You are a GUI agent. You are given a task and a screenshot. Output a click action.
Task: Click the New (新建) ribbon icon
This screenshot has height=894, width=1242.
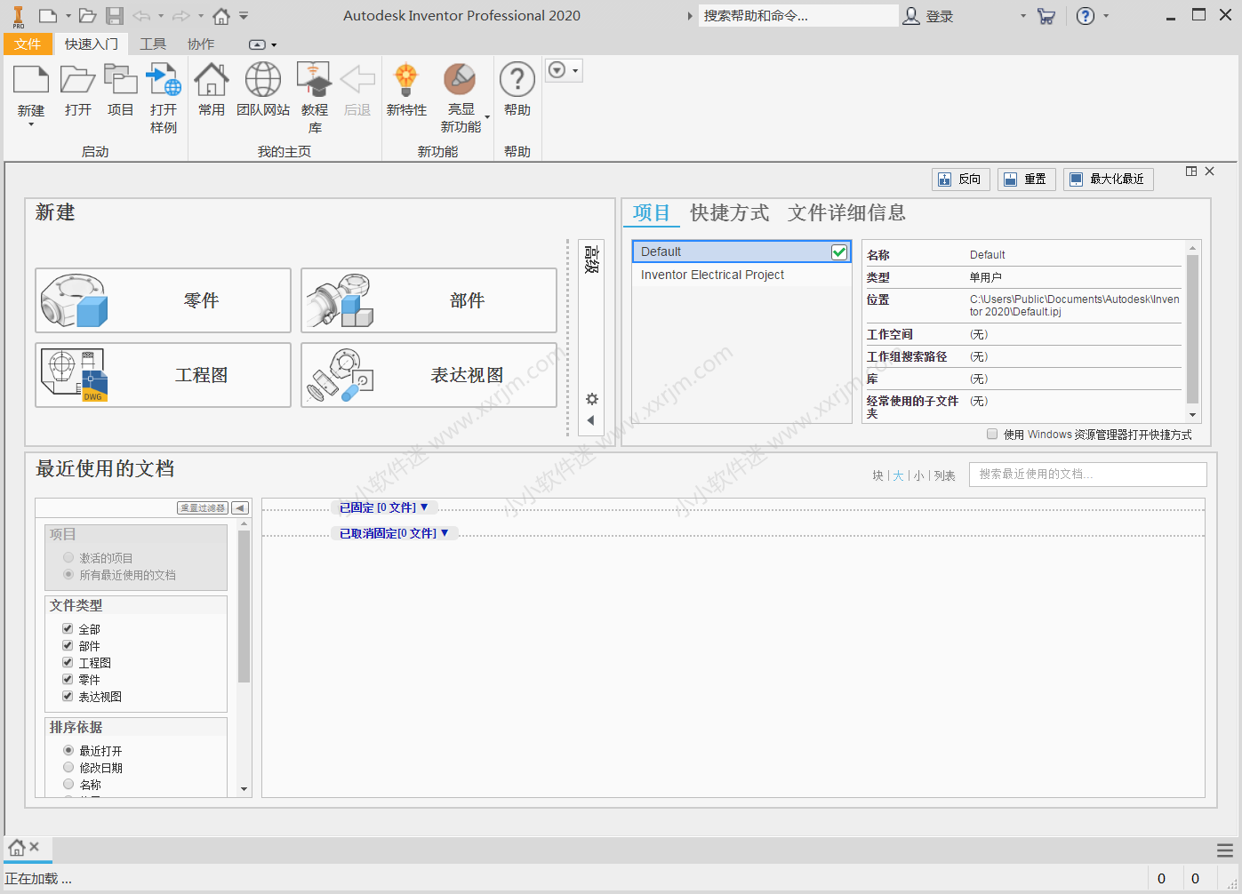(x=31, y=80)
